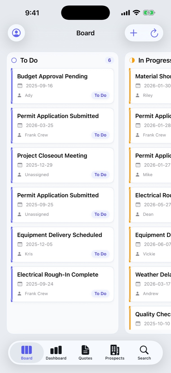
Task: Click the person icon beside Vickie
Action: coord(137,254)
